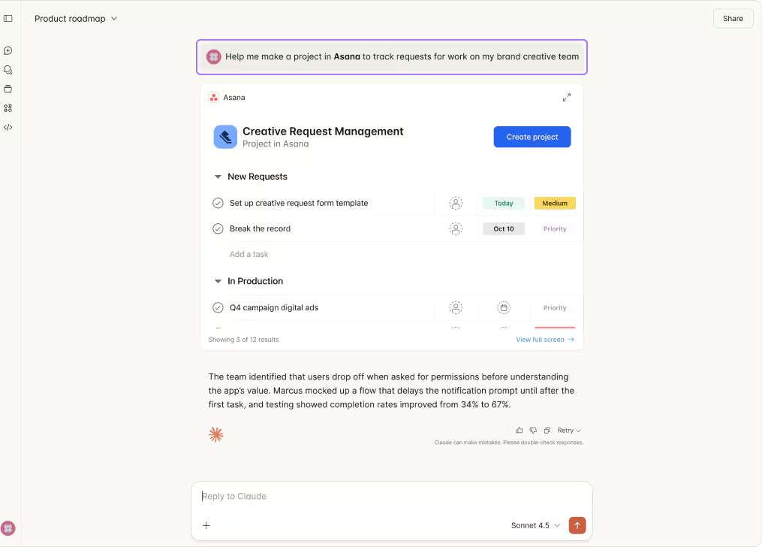
Task: Open the connected apps icon in sidebar
Action: [x=8, y=107]
